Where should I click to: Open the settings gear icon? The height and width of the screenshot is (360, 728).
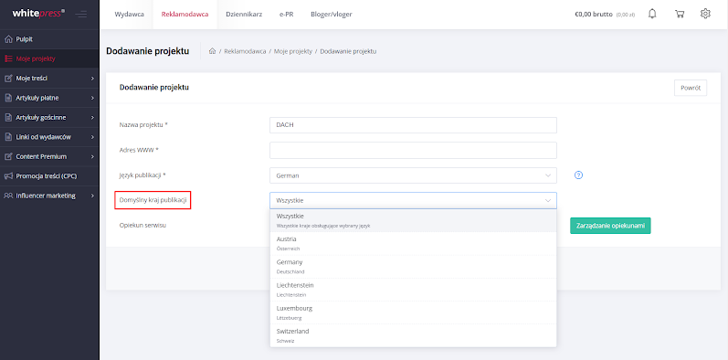point(705,14)
